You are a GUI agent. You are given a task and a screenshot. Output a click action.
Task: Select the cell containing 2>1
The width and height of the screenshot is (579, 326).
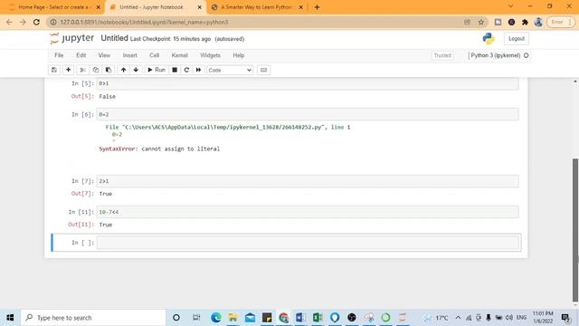point(308,181)
